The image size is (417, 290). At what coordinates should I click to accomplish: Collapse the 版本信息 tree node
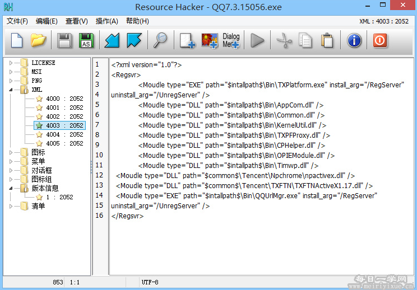11,188
